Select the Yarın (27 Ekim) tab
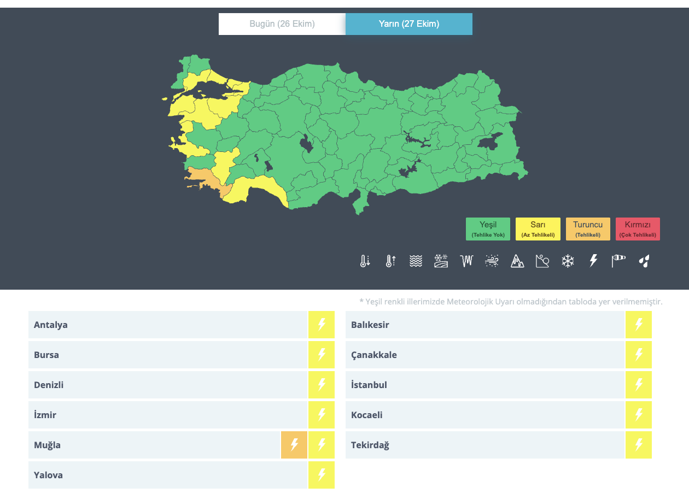Screen dimensions: 689x493 409,24
